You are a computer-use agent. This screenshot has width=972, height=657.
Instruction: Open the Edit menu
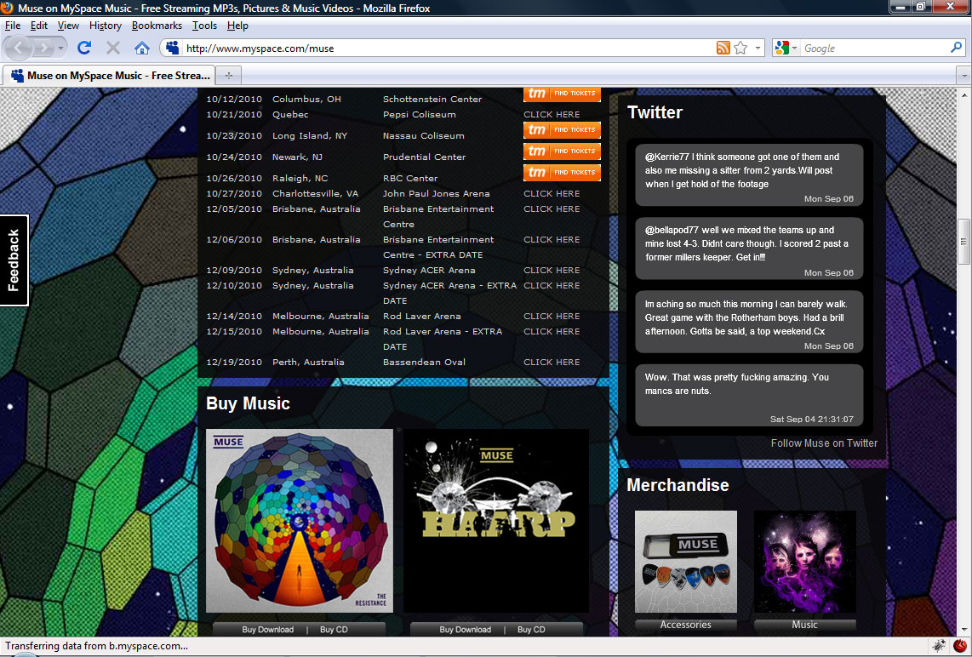pyautogui.click(x=39, y=26)
